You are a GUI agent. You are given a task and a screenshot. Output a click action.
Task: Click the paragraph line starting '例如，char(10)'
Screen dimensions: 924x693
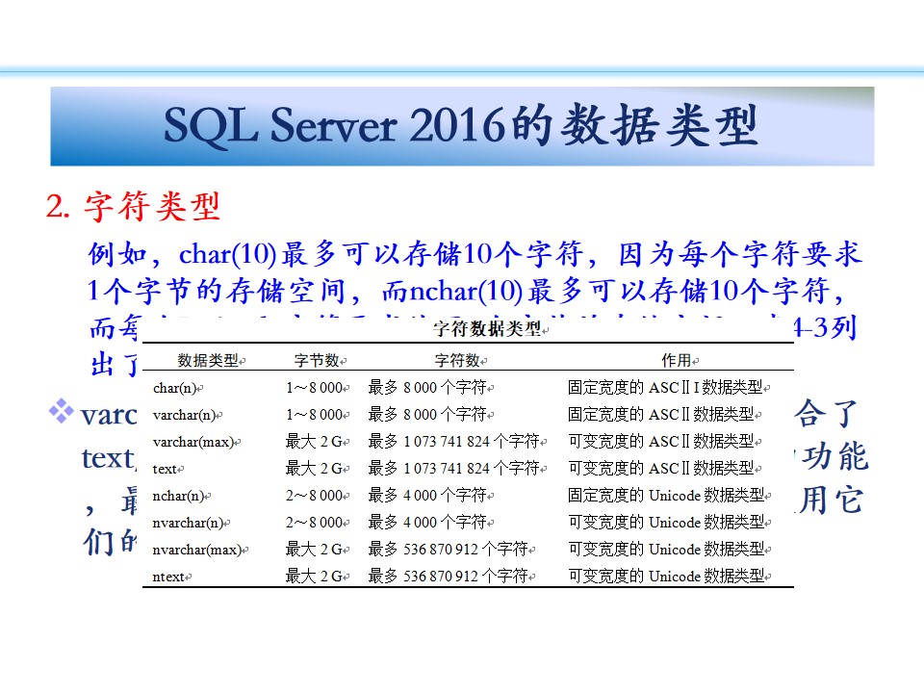click(x=475, y=254)
